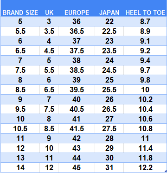The height and width of the screenshot is (173, 167).
Task: Click the Japan 28 cell
Action: tap(109, 138)
